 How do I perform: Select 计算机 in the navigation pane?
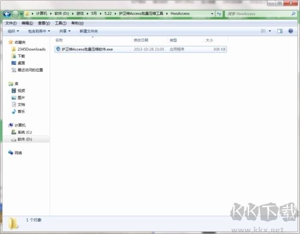pyautogui.click(x=20, y=125)
